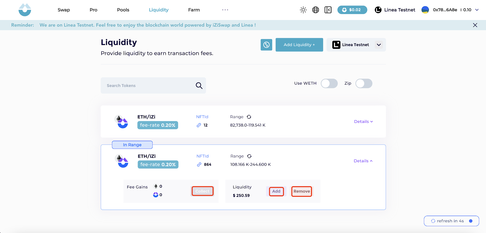Click the liquidity value $ 250.59
Image resolution: width=486 pixels, height=233 pixels.
[241, 196]
